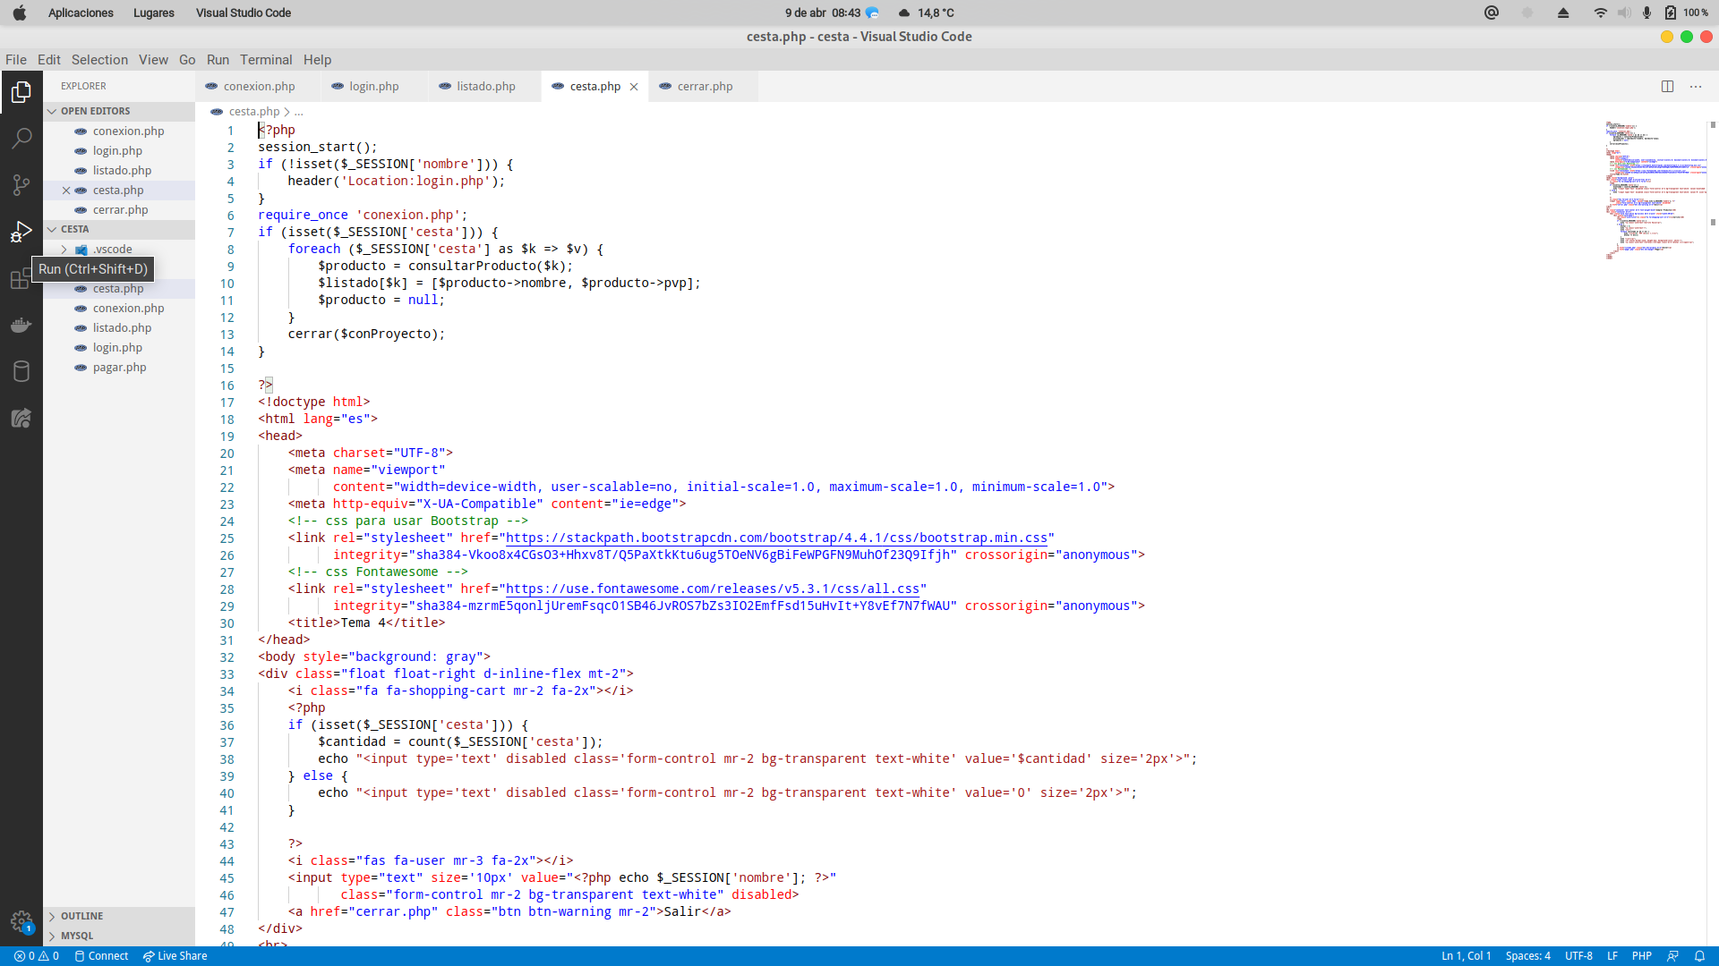Open the Go menu
The width and height of the screenshot is (1719, 966).
187,60
